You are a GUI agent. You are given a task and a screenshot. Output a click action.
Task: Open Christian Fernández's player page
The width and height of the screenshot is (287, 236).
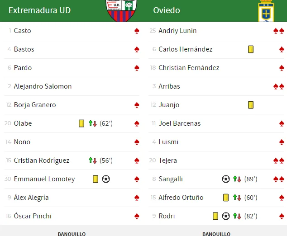189,68
